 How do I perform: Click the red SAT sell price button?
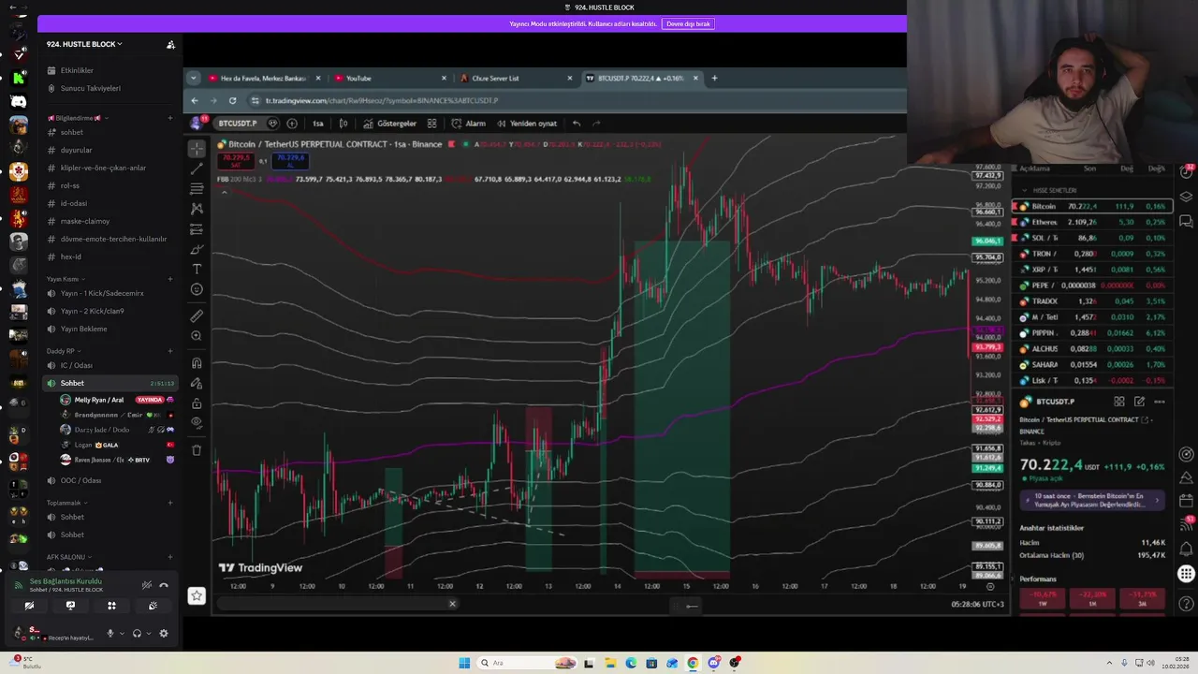(x=236, y=160)
